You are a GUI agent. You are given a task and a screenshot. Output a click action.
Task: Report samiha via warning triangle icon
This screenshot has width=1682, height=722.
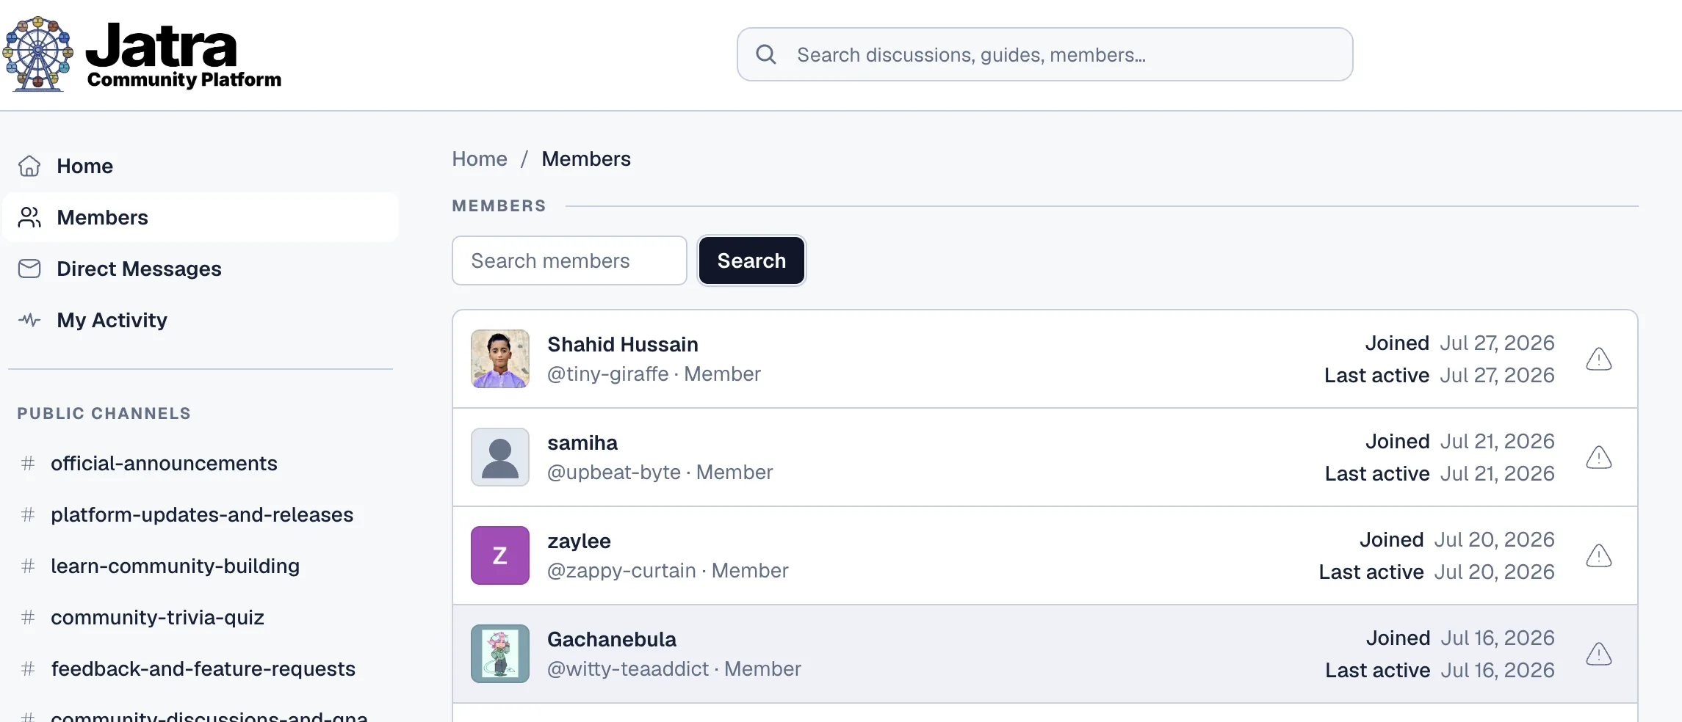point(1599,457)
